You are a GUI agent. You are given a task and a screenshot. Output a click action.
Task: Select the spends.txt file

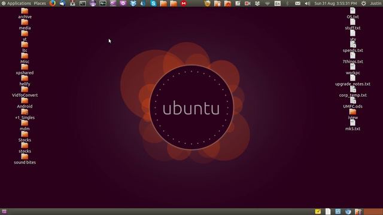tap(352, 47)
